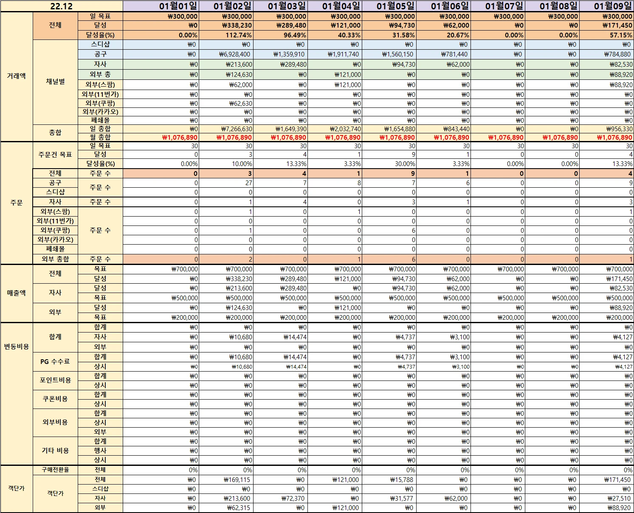634x513 pixels.
Task: Click the 주문건 목표 label cell
Action: click(55, 155)
